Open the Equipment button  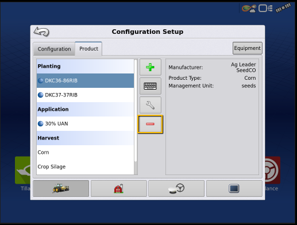248,48
